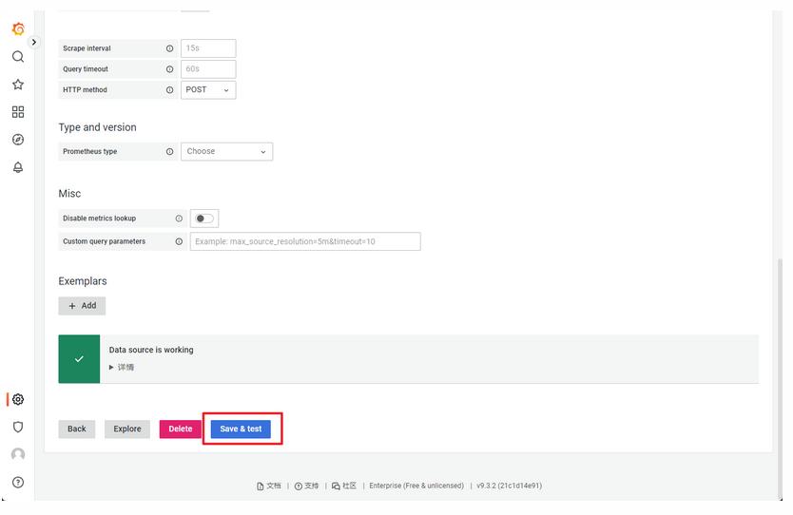Click the Query timeout input field
The width and height of the screenshot is (793, 515).
[208, 69]
